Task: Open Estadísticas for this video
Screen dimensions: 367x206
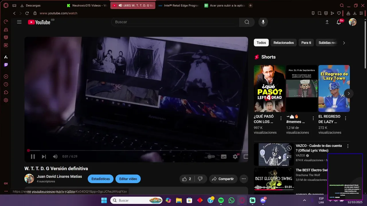Action: (x=101, y=179)
